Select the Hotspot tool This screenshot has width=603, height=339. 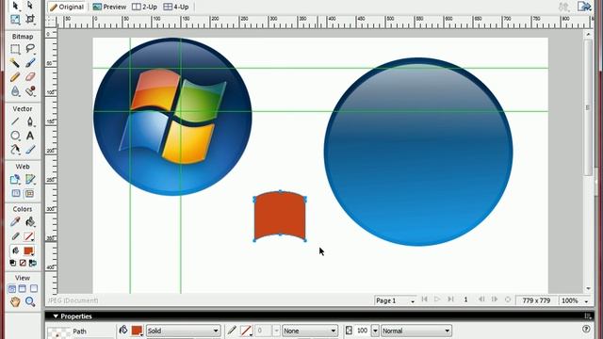coord(15,180)
